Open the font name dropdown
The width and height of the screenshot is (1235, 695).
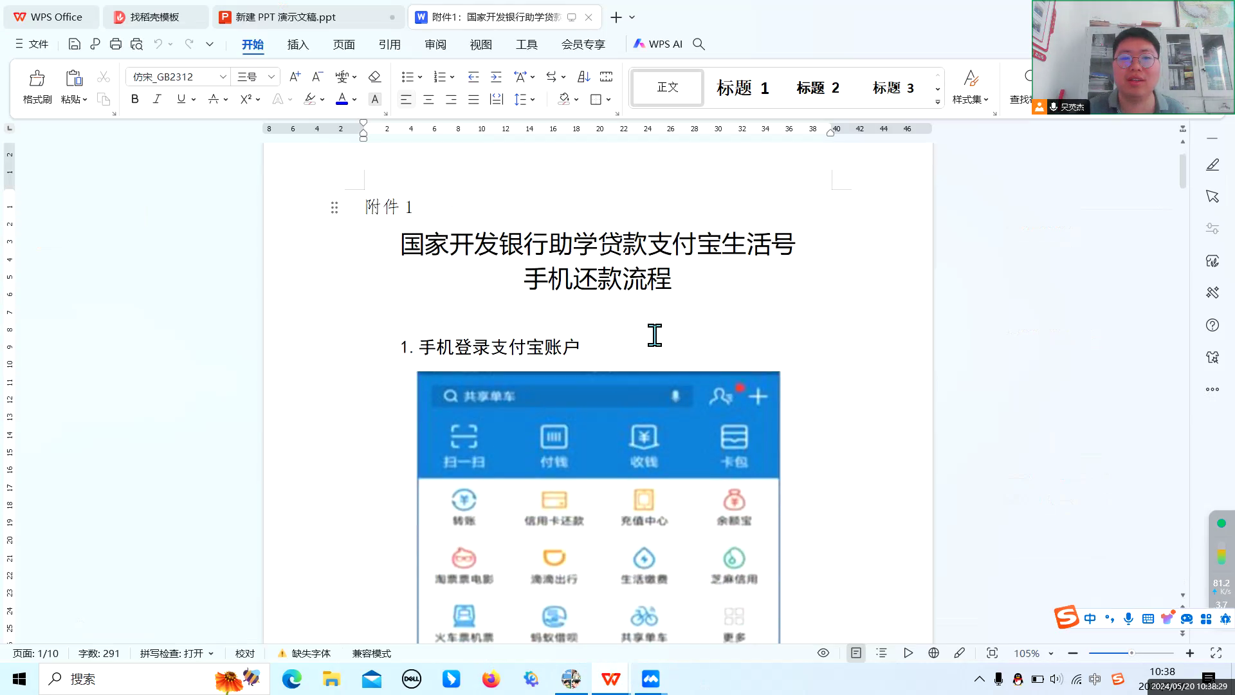tap(223, 77)
